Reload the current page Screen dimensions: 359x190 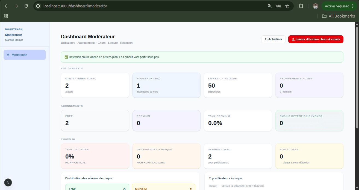pyautogui.click(x=26, y=6)
